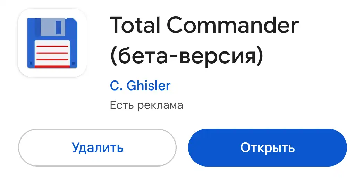Click the dark slot in floppy shutter
The image size is (354, 190).
[x=58, y=27]
